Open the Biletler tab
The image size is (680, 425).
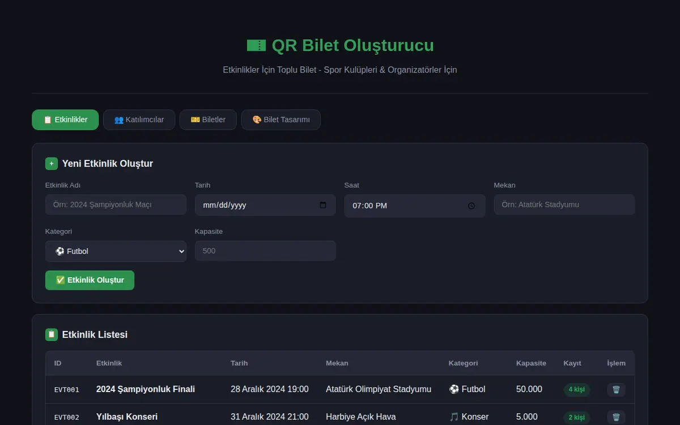208,120
